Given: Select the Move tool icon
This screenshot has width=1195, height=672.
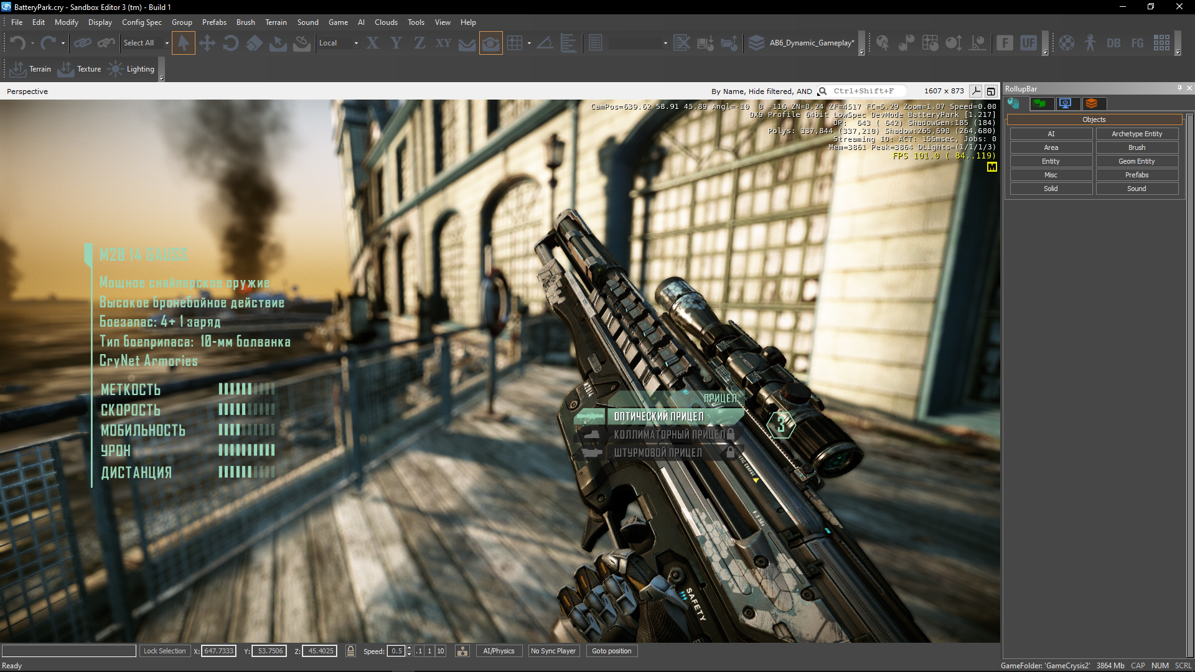Looking at the screenshot, I should click(x=207, y=43).
